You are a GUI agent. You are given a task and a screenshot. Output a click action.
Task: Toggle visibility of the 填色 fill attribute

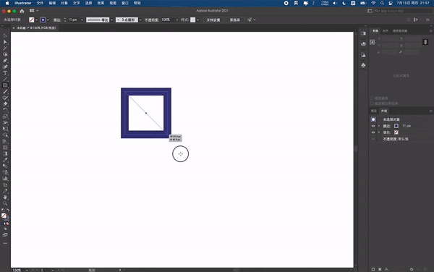[373, 132]
